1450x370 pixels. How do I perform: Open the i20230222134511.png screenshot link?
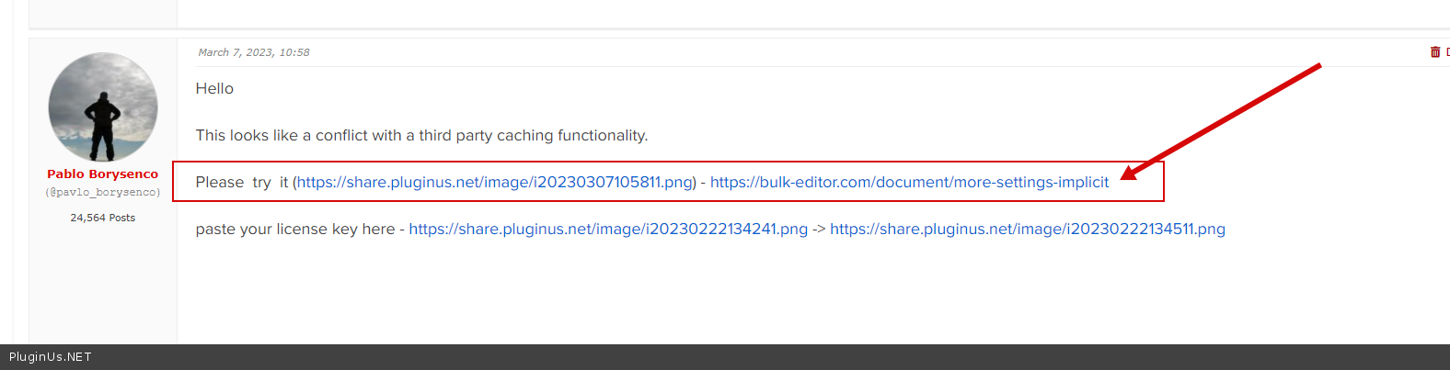pyautogui.click(x=1028, y=229)
